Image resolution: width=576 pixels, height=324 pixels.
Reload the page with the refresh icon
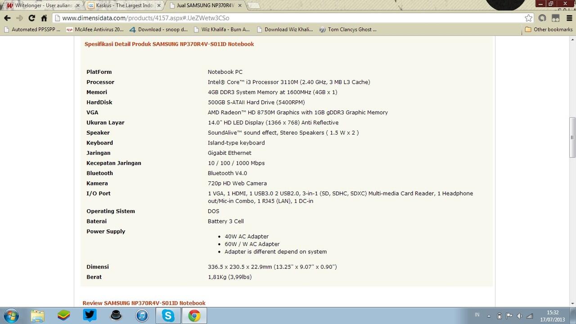pos(31,18)
